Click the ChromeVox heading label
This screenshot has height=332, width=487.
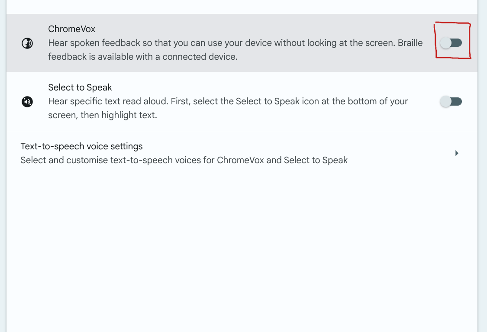[71, 29]
